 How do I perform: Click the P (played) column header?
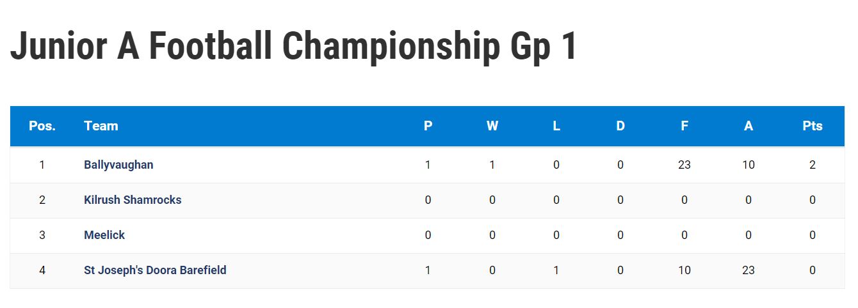[x=428, y=126]
